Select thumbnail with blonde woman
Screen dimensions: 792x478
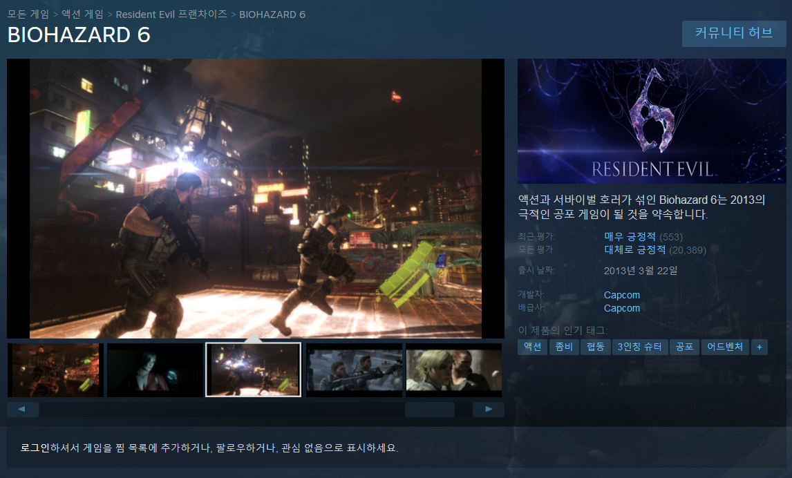click(x=454, y=370)
